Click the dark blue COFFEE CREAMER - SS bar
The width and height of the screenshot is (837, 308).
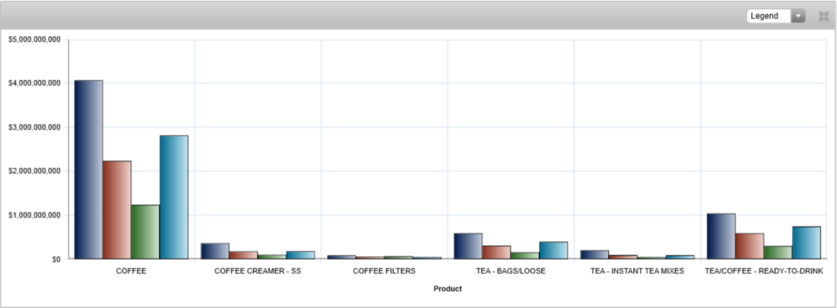pyautogui.click(x=215, y=251)
